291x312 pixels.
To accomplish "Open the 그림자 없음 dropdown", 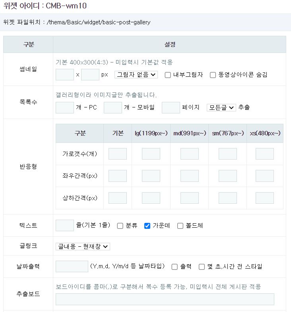I will point(136,75).
